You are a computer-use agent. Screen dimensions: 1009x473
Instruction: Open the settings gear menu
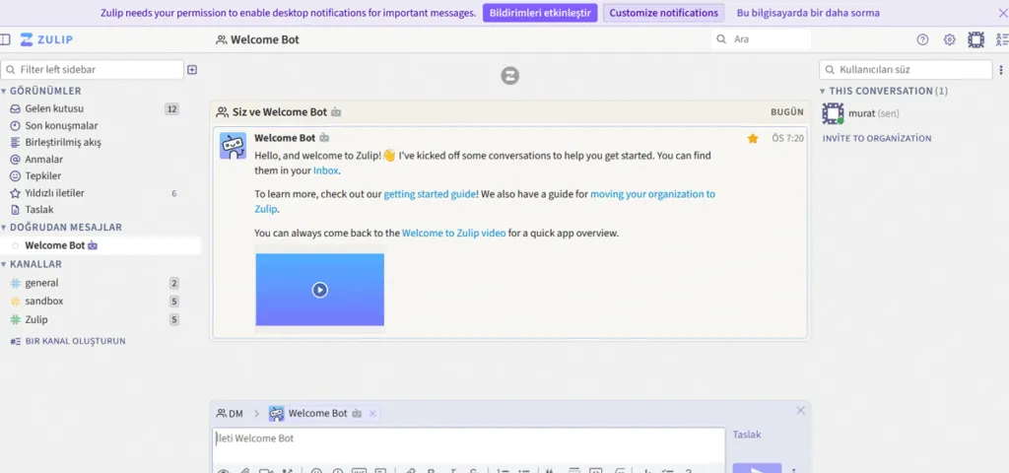949,40
